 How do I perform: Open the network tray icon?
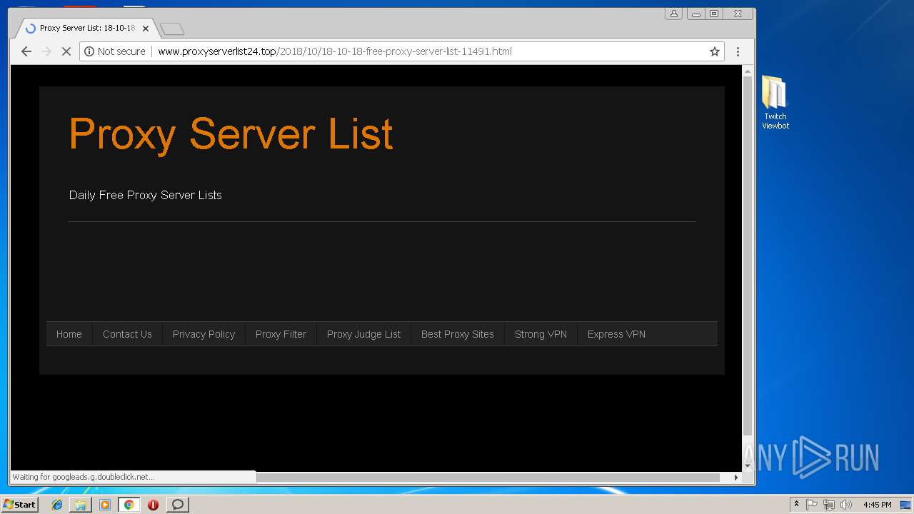click(x=828, y=505)
